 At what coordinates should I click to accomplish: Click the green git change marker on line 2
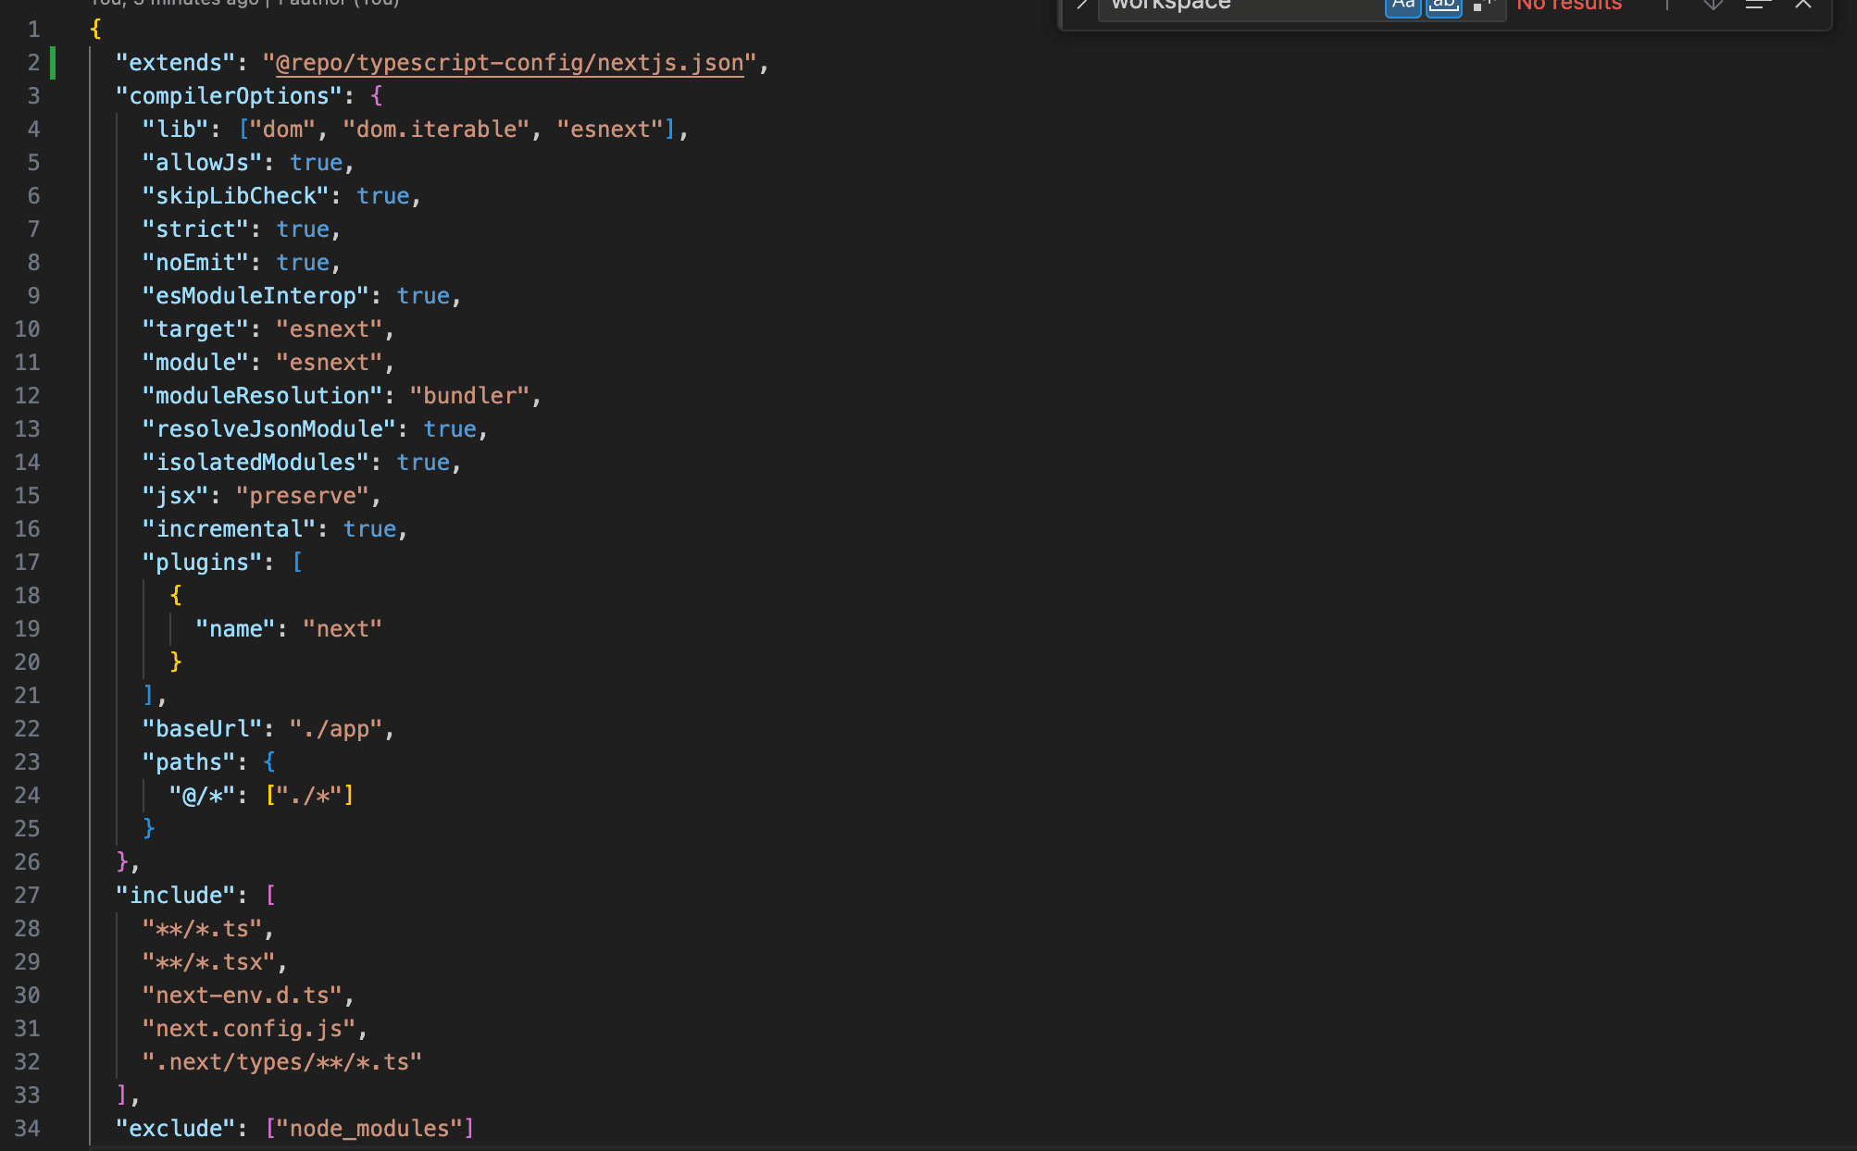tap(53, 63)
